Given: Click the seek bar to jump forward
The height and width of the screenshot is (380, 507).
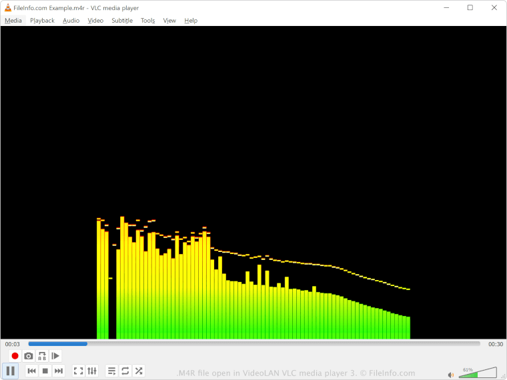Looking at the screenshot, I should coord(267,344).
